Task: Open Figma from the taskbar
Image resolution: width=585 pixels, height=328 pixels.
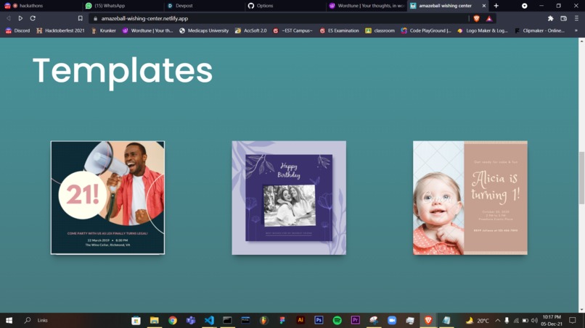Action: [x=282, y=320]
